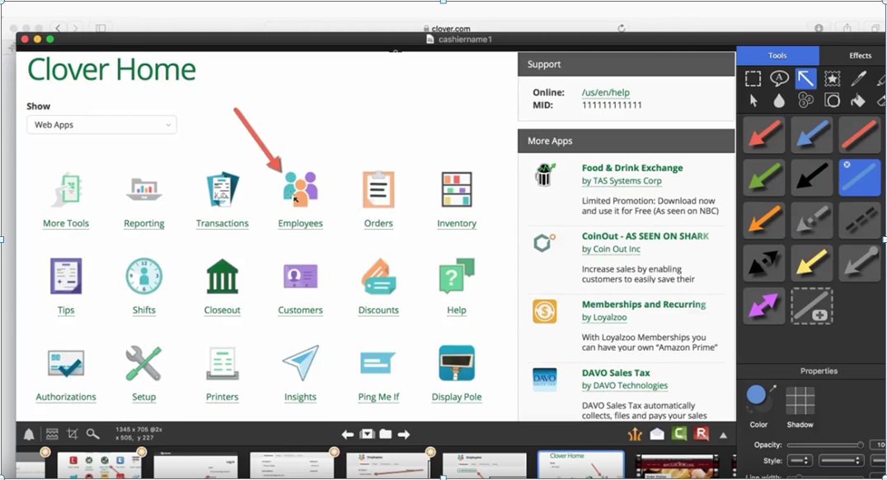Open the Shifts clock icon

click(143, 276)
